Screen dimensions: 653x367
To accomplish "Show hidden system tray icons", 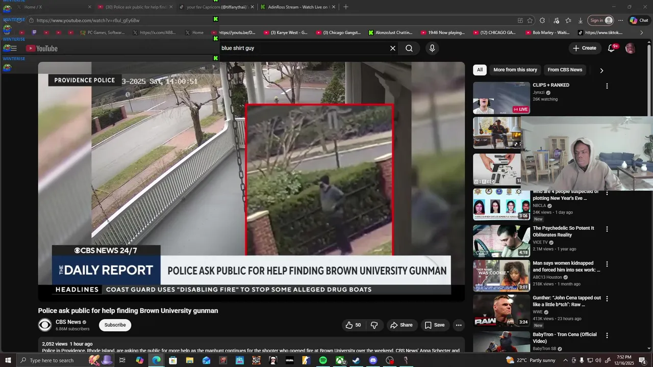I will (x=565, y=360).
